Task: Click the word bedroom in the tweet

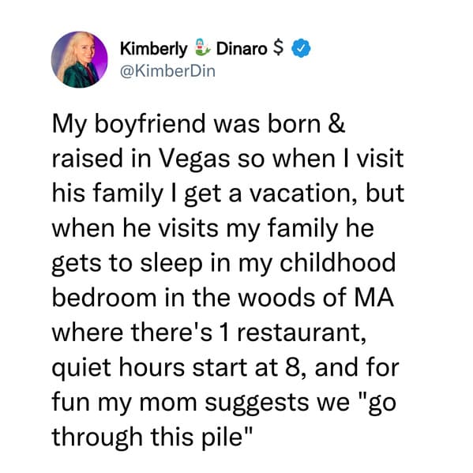Action: (104, 297)
